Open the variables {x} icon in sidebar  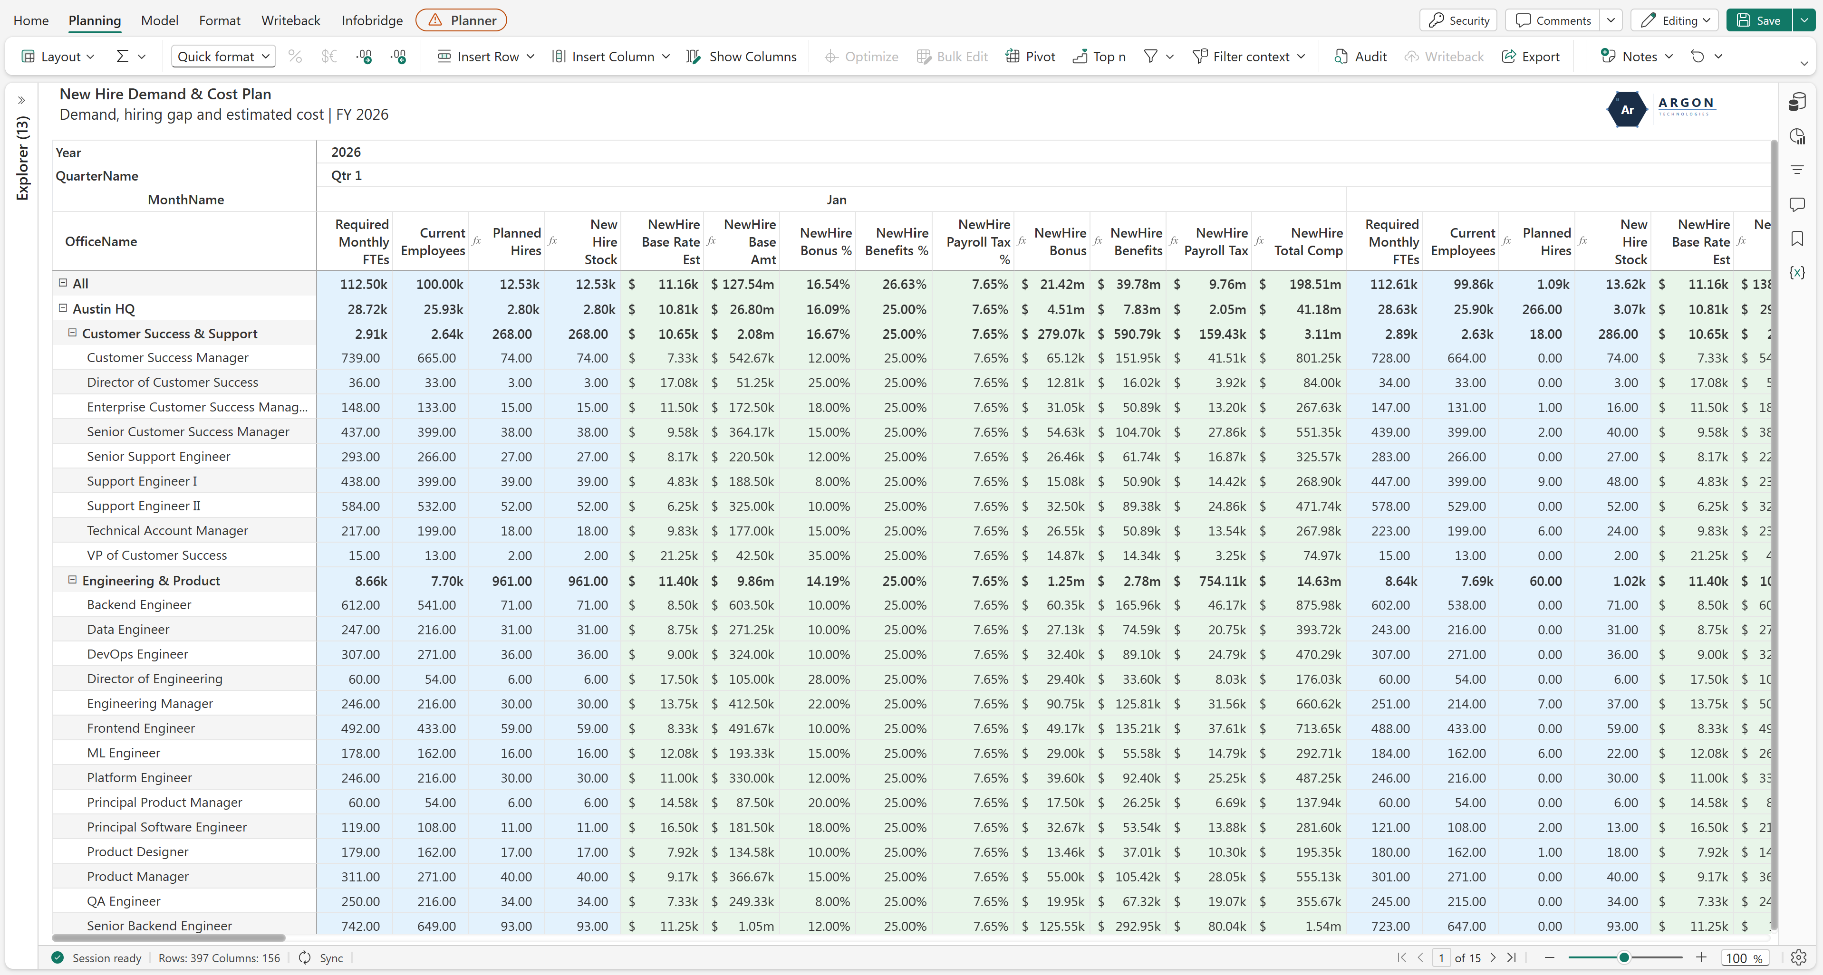coord(1797,272)
